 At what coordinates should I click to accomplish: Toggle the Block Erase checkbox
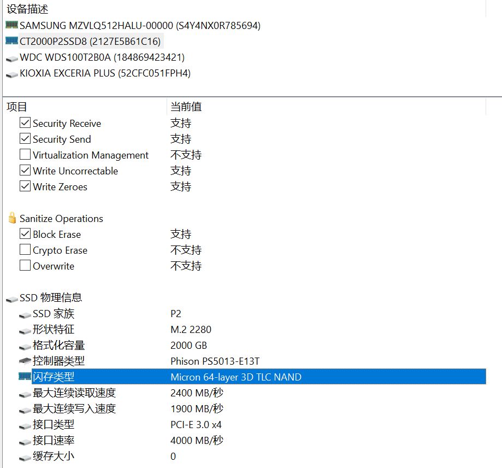25,234
